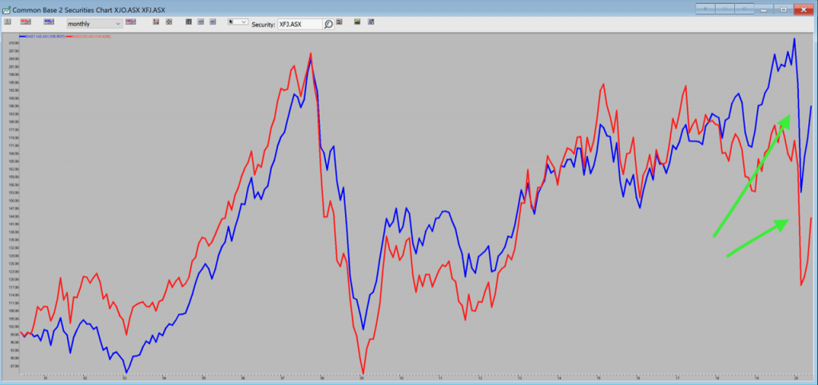Viewport: 818px width, 385px height.
Task: Click the red-marked chart tool icon
Action: coord(156,22)
